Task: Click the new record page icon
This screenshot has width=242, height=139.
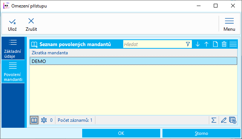Action: pos(215,44)
